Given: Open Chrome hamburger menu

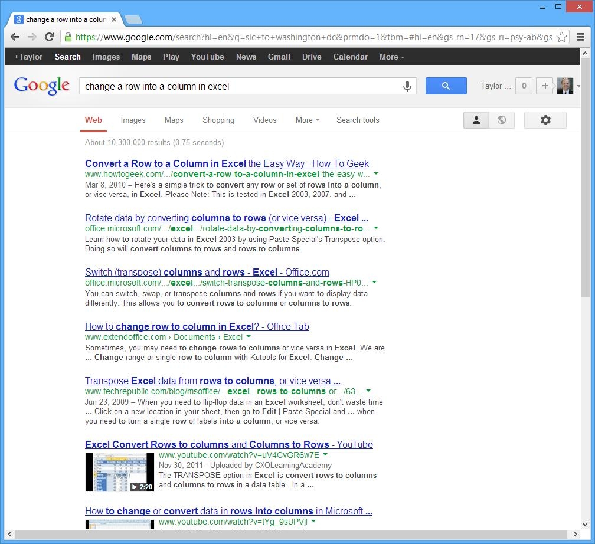Looking at the screenshot, I should [x=580, y=37].
